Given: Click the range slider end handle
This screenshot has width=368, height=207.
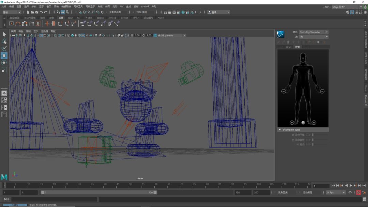Looking at the screenshot, I should [x=155, y=192].
